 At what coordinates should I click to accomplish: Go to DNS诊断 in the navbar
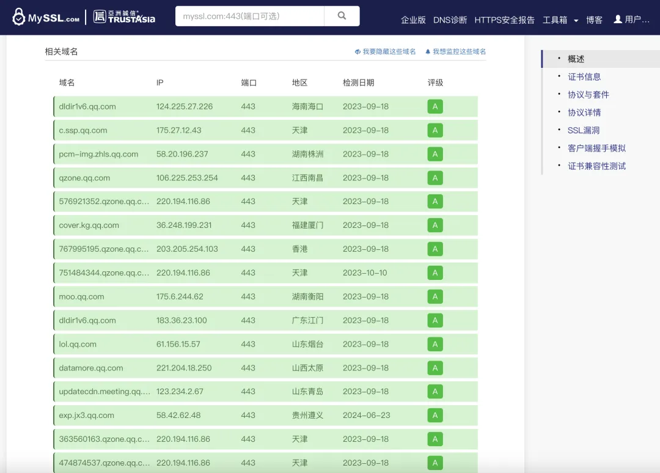tap(450, 20)
